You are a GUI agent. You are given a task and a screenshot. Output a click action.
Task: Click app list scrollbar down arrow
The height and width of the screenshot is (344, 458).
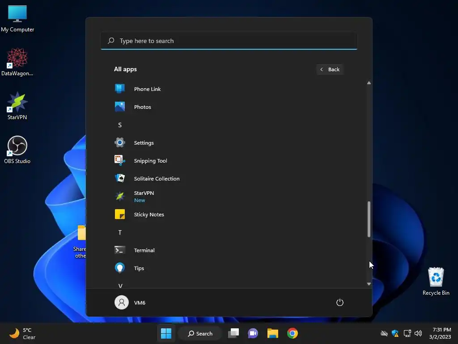click(369, 284)
